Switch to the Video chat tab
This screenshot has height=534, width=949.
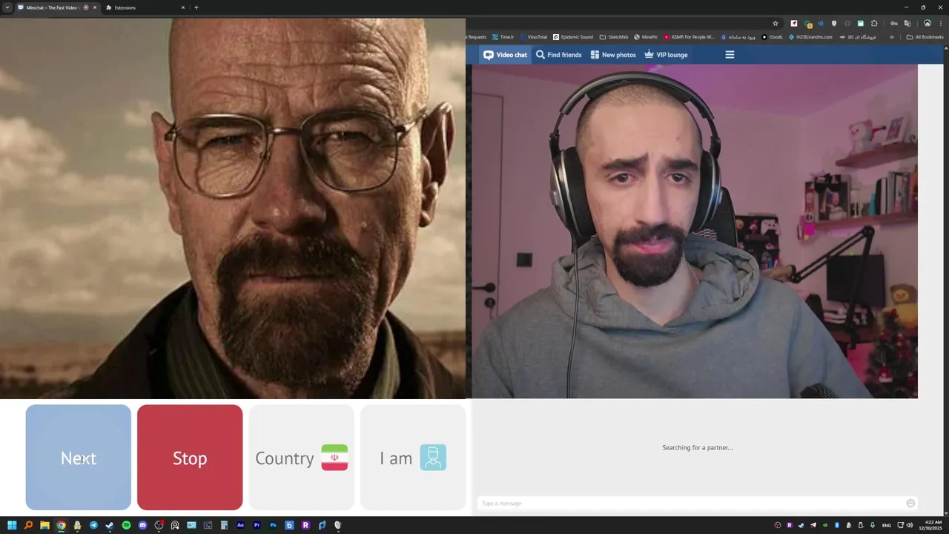[x=505, y=55]
